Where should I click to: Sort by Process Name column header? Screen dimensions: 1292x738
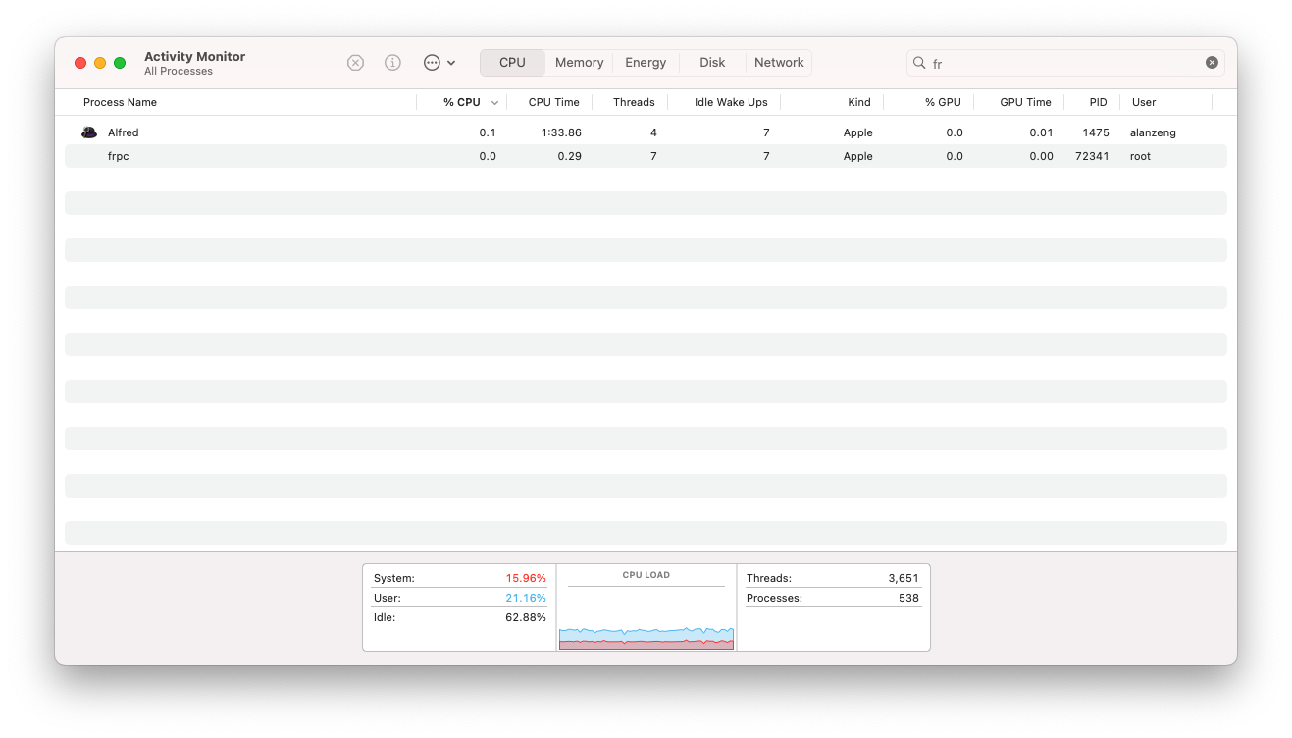coord(120,102)
